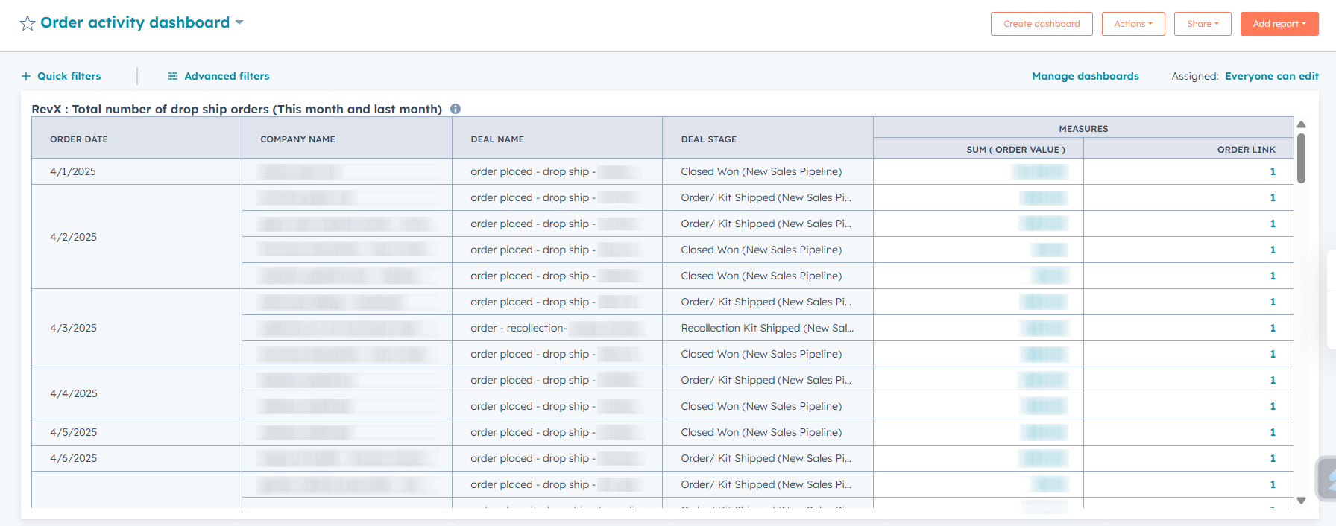
Task: Click the table scrollbar down arrow
Action: click(x=1301, y=501)
